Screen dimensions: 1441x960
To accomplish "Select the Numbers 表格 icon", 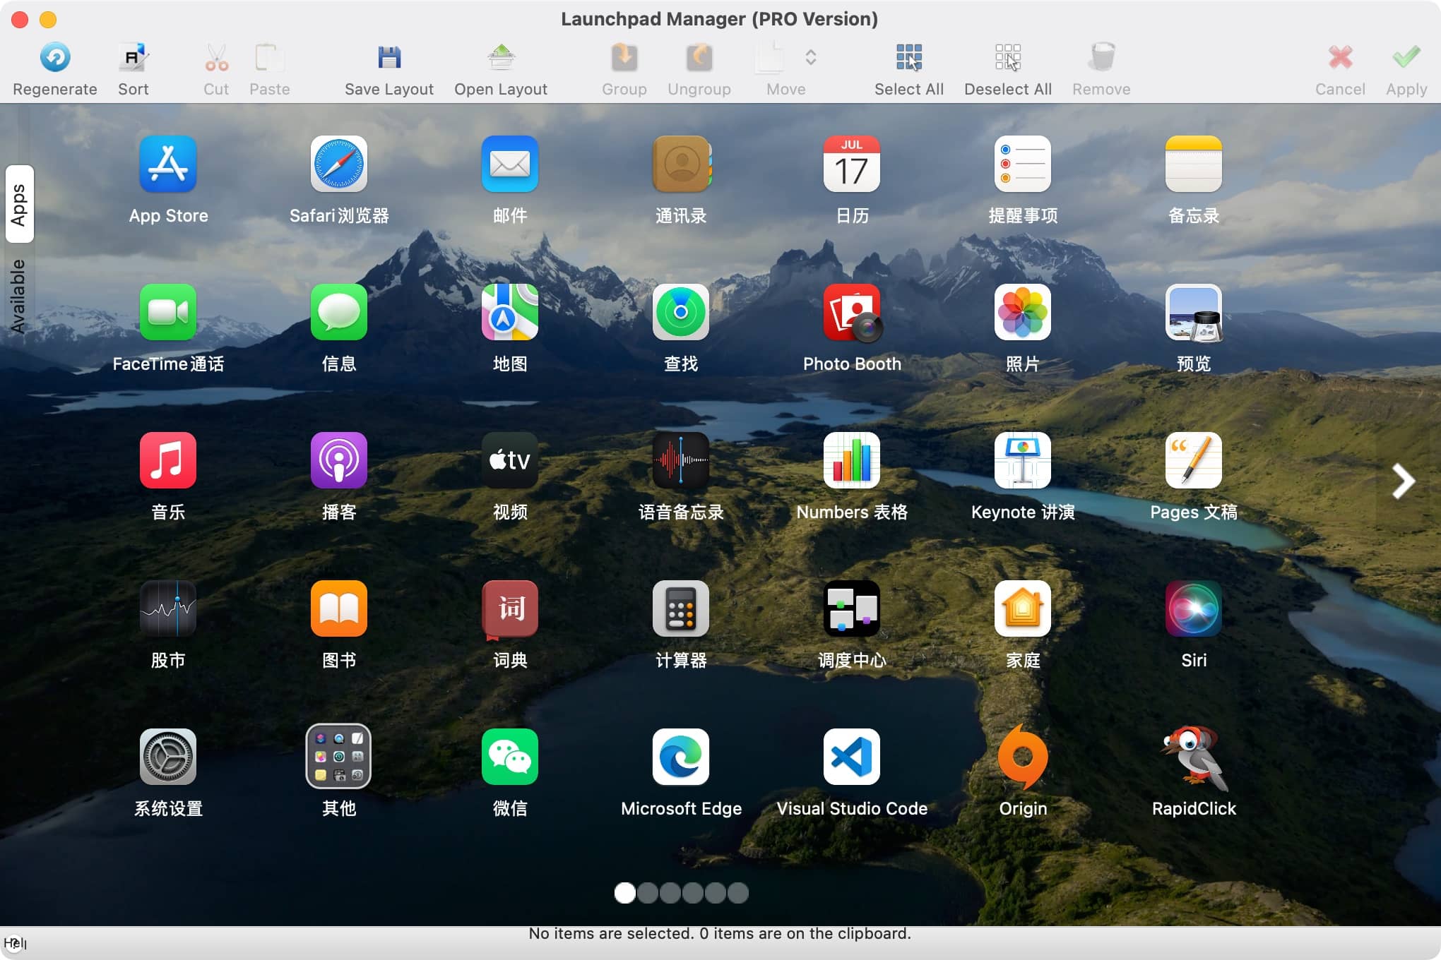I will click(852, 460).
